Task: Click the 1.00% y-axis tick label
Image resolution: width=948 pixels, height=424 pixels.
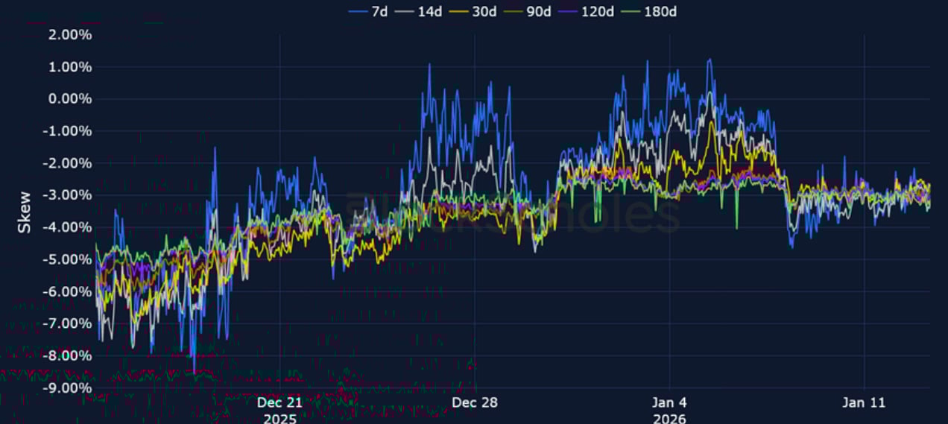Action: 72,67
